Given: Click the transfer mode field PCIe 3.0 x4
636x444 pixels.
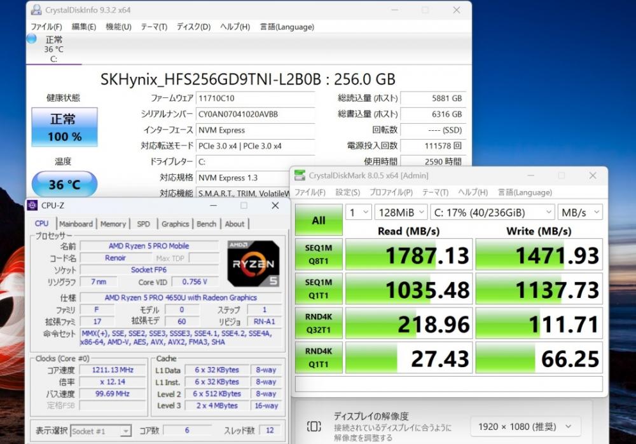Looking at the screenshot, I should click(x=255, y=146).
